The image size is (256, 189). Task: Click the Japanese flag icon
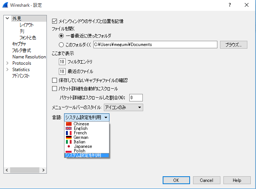(69, 146)
